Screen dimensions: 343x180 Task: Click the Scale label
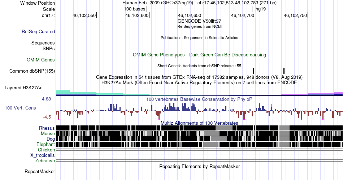point(49,9)
